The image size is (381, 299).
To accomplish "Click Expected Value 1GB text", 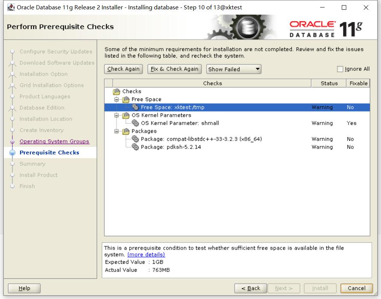I will click(x=134, y=262).
